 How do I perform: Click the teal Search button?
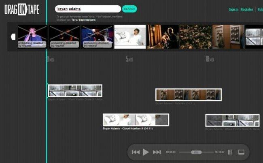pyautogui.click(x=129, y=9)
